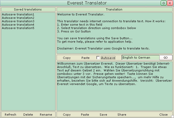Click the Share button
The height and width of the screenshot is (118, 174).
122,115
